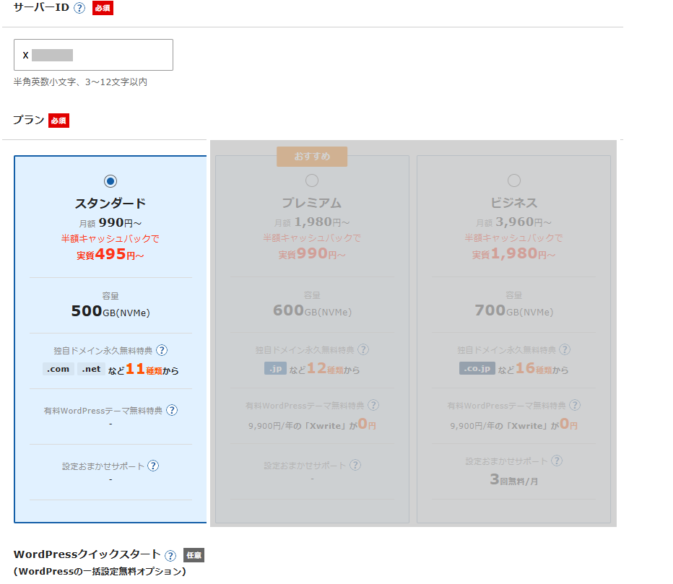Screen dimensions: 673x584
Task: Open 独自ドメイン永久無料特典 help in スタンダード plan
Action: [x=162, y=350]
